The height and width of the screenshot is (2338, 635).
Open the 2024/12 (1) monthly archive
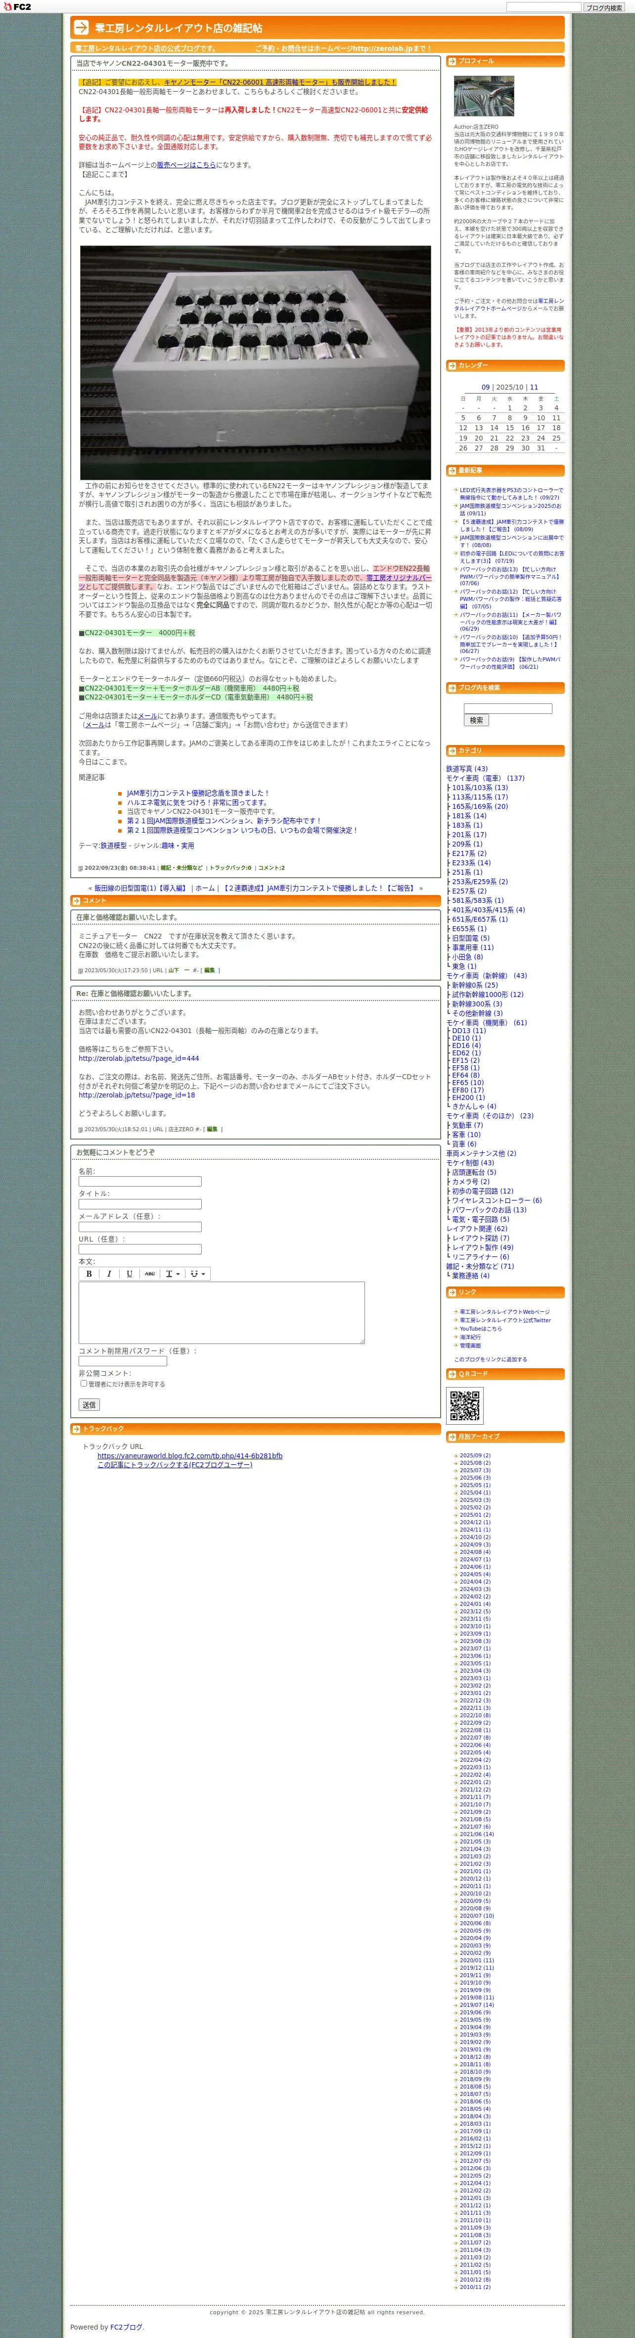[x=474, y=1523]
